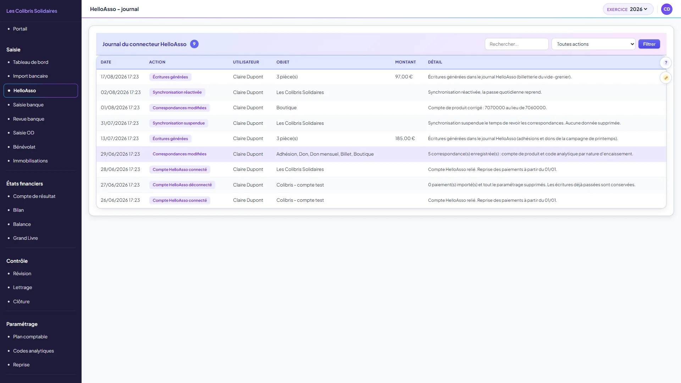Screen dimensions: 681x383
Task: Focus the Rechercher search field
Action: pyautogui.click(x=516, y=44)
